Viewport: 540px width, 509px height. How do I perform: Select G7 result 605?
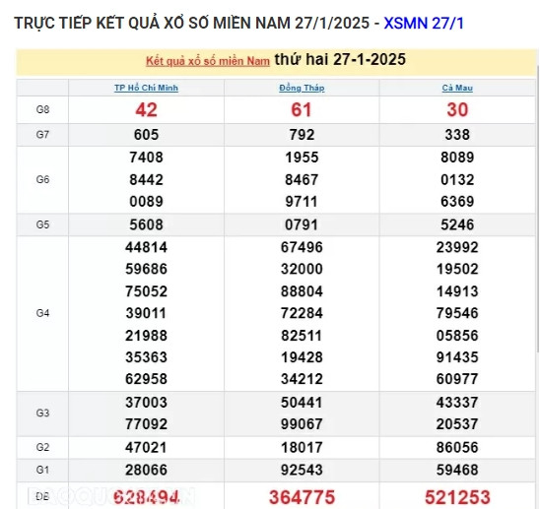click(147, 135)
